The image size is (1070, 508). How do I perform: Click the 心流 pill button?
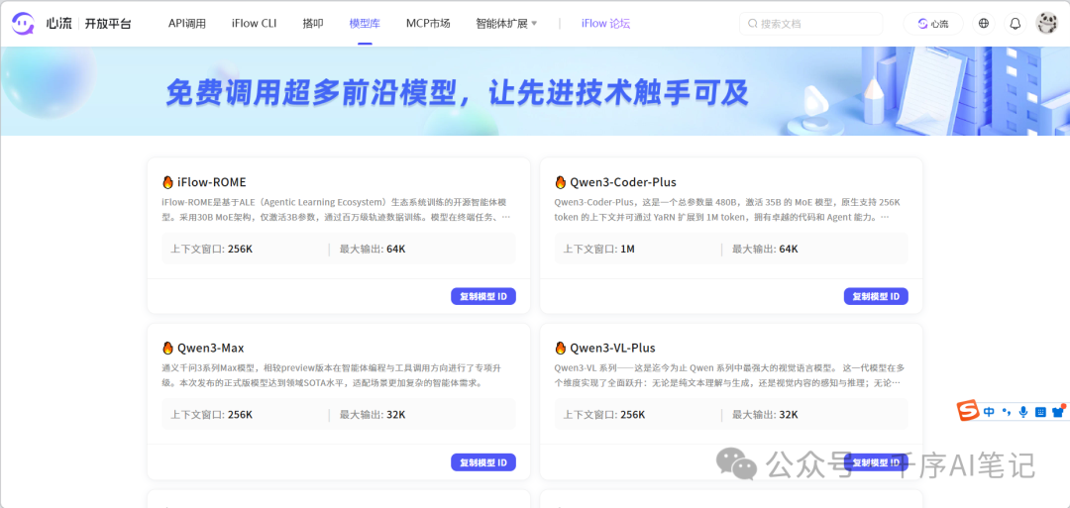pyautogui.click(x=933, y=24)
